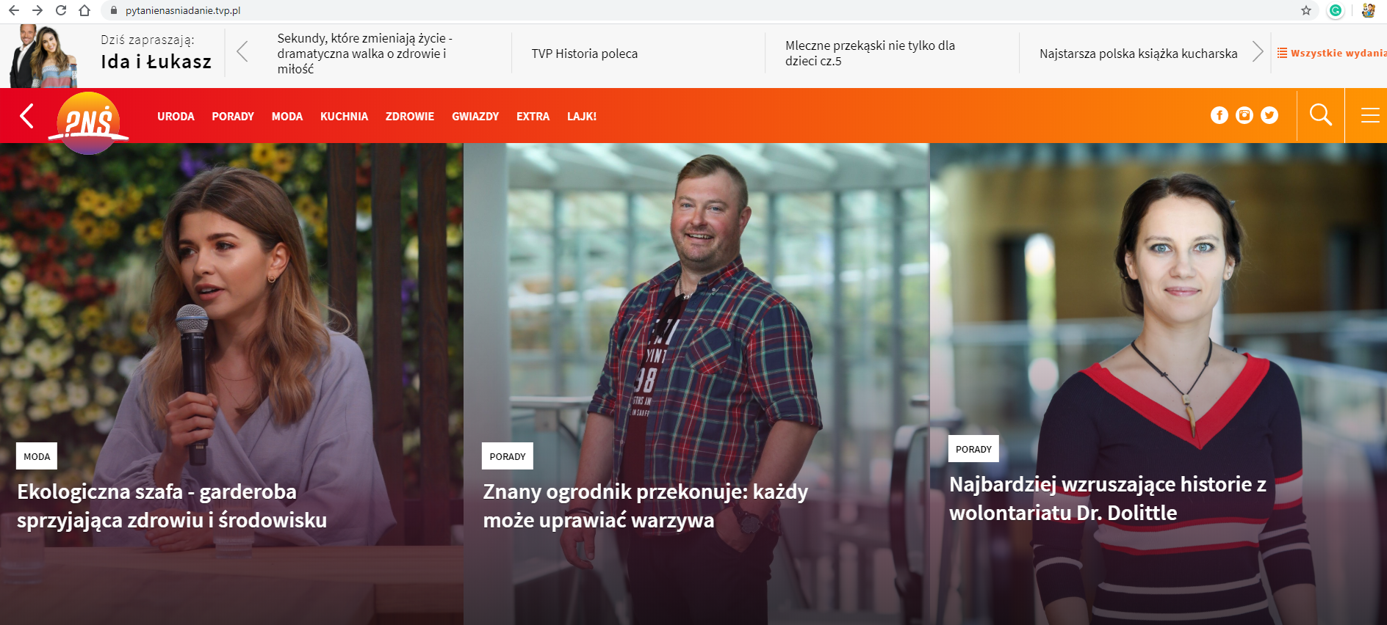The height and width of the screenshot is (625, 1387).
Task: Click the Twitter bird icon
Action: 1269,115
